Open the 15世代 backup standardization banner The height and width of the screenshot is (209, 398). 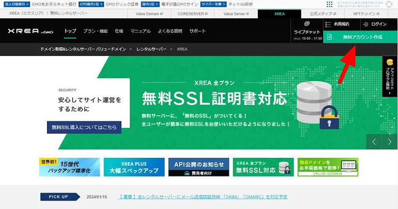[x=70, y=167]
